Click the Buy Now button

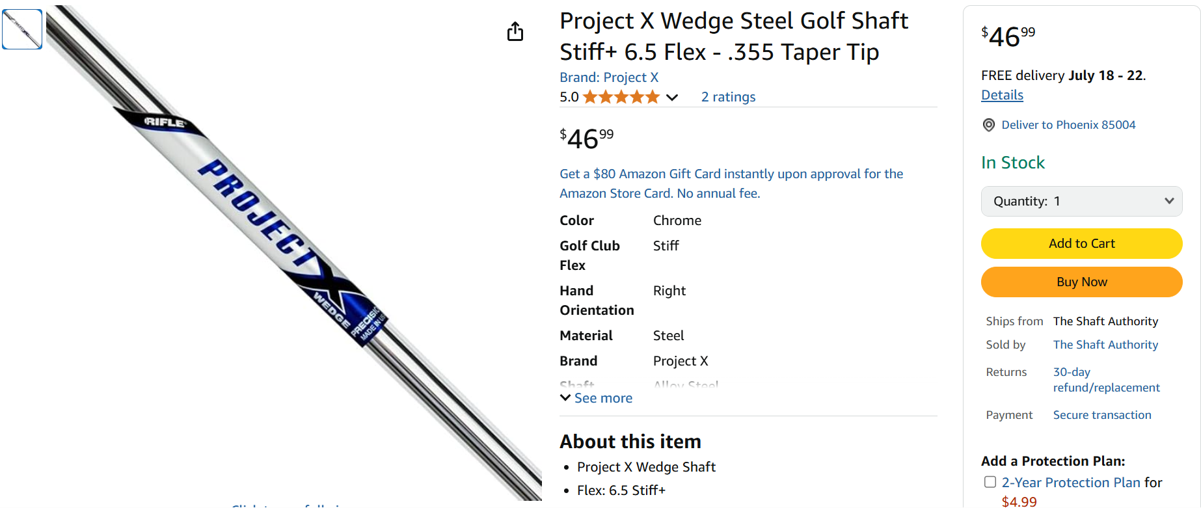point(1081,282)
